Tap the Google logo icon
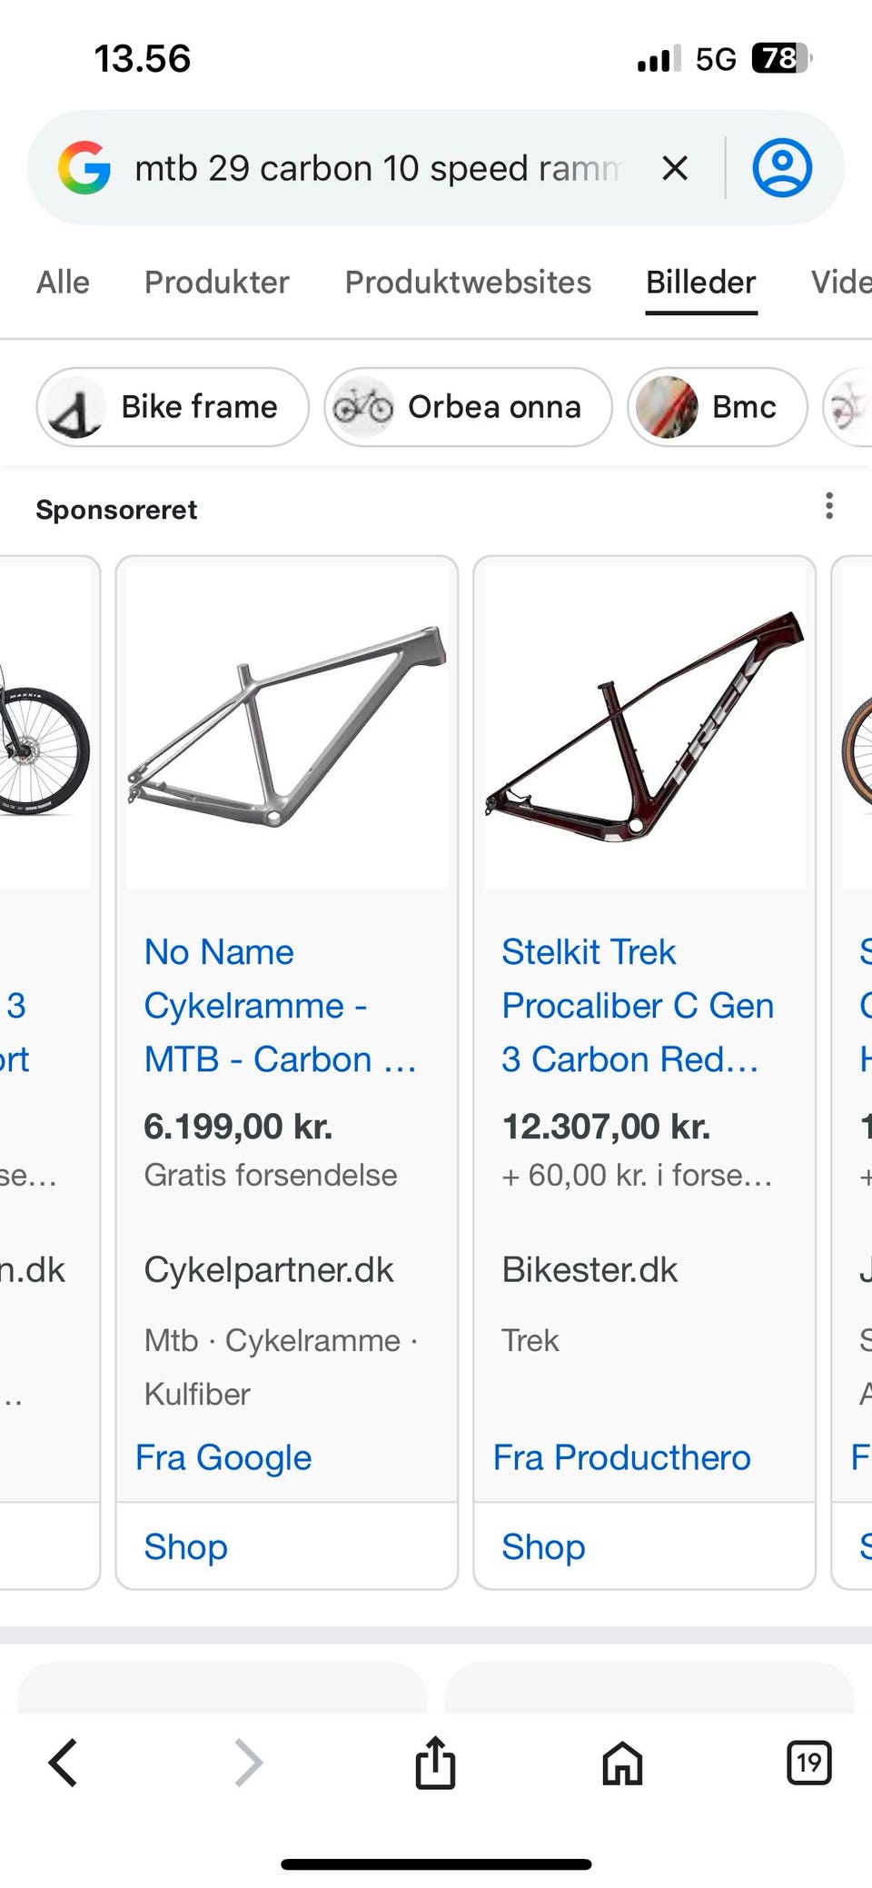 pos(84,168)
